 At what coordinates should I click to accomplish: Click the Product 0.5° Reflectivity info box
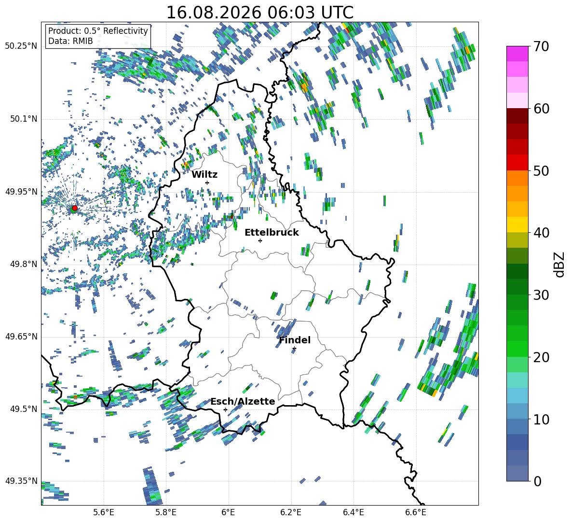pyautogui.click(x=98, y=36)
